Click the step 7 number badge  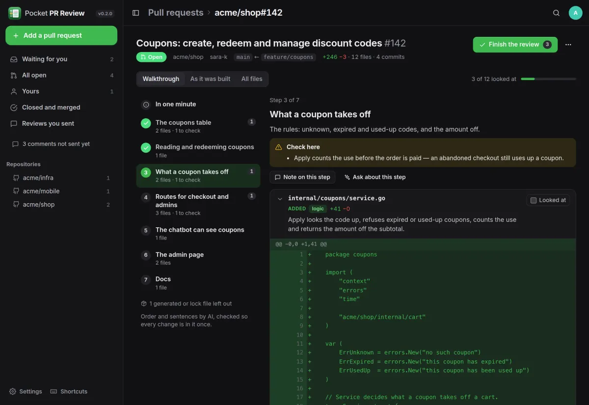(x=146, y=280)
